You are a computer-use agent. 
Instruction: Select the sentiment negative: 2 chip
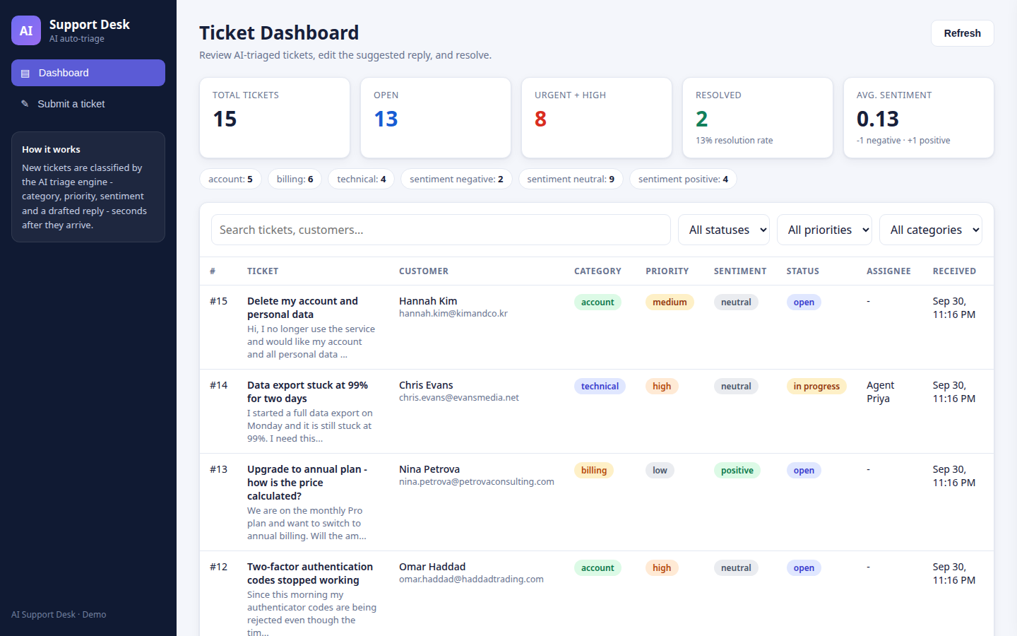[x=456, y=179]
